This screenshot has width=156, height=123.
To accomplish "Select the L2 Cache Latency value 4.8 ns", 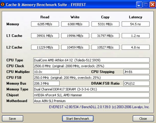I will coord(136,47).
